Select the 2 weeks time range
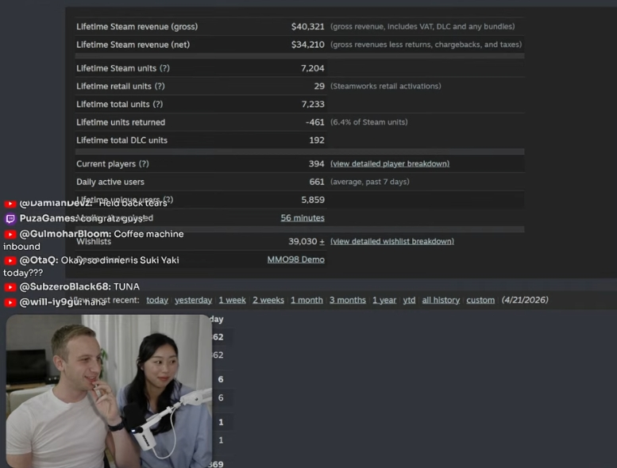The height and width of the screenshot is (468, 617). (x=268, y=300)
